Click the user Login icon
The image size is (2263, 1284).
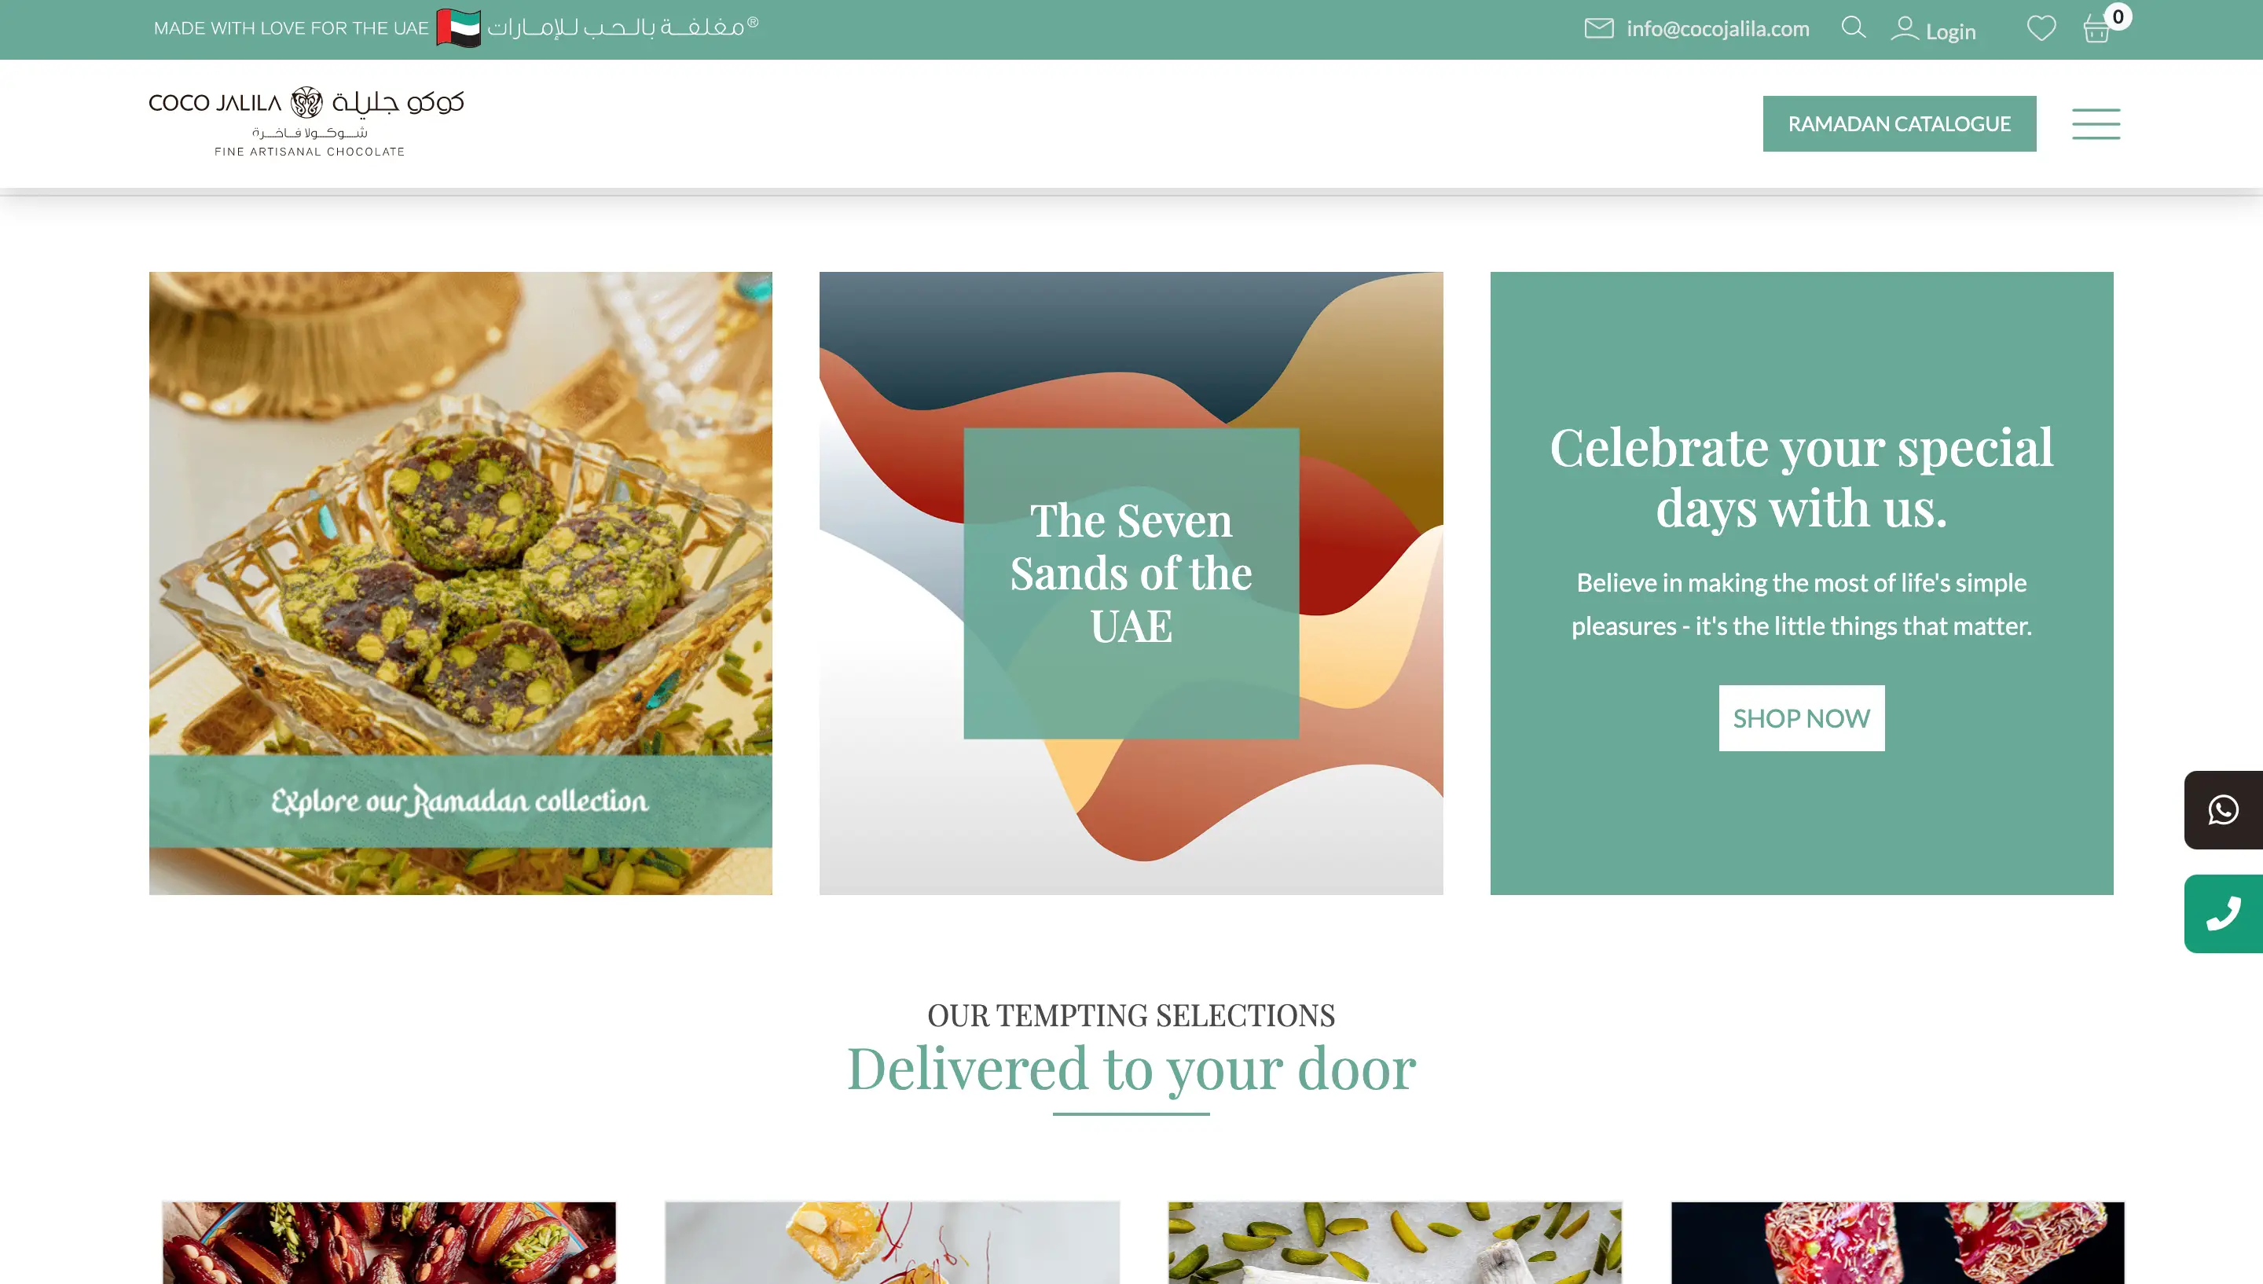1904,28
